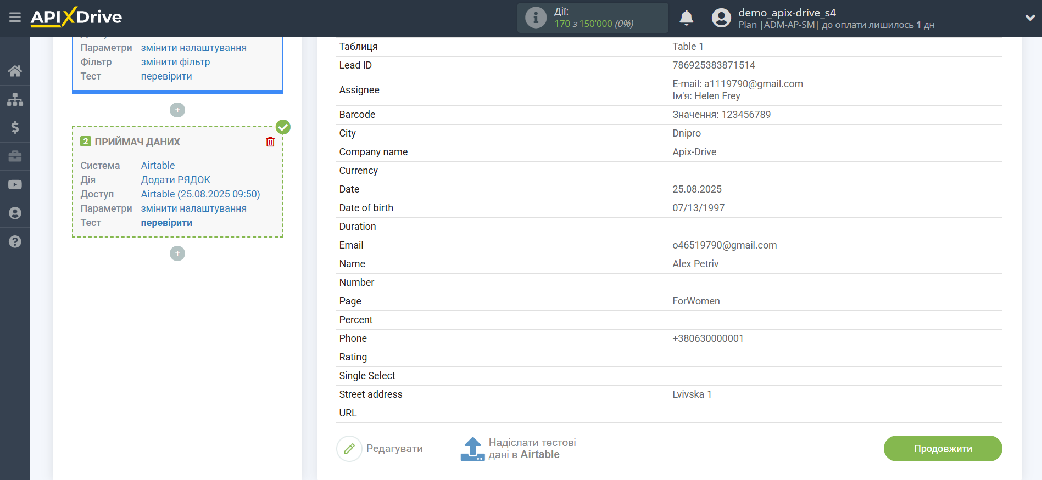Click the bold перевірити test link

pyautogui.click(x=166, y=223)
